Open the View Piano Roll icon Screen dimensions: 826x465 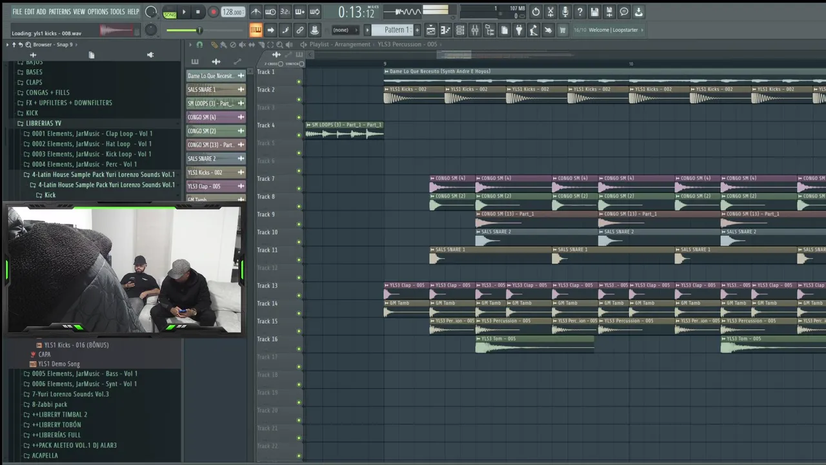tap(445, 30)
